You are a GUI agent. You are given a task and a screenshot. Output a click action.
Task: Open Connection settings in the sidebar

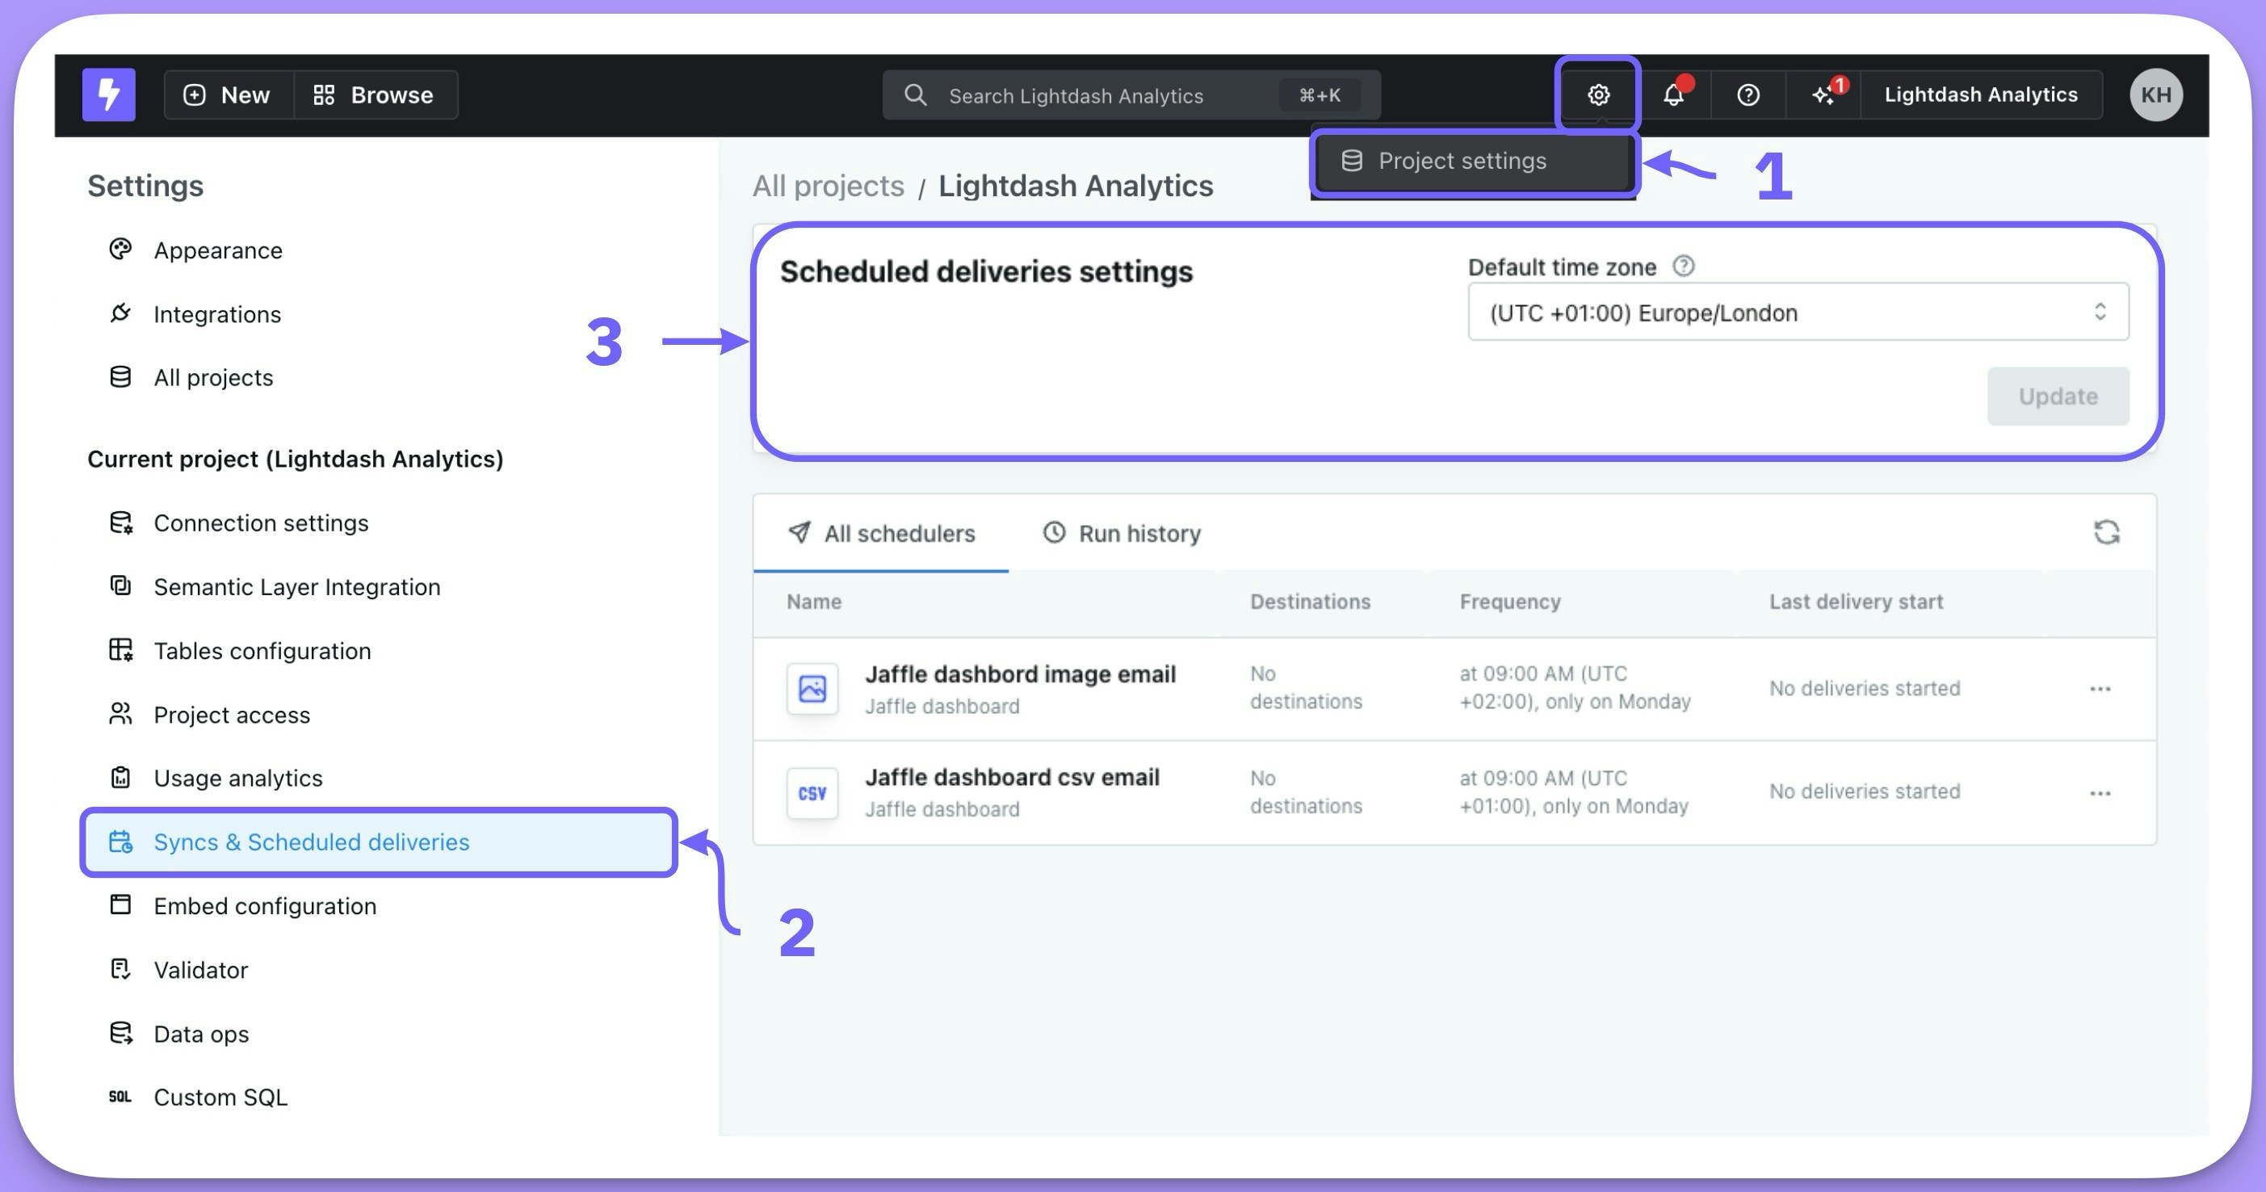(x=260, y=523)
